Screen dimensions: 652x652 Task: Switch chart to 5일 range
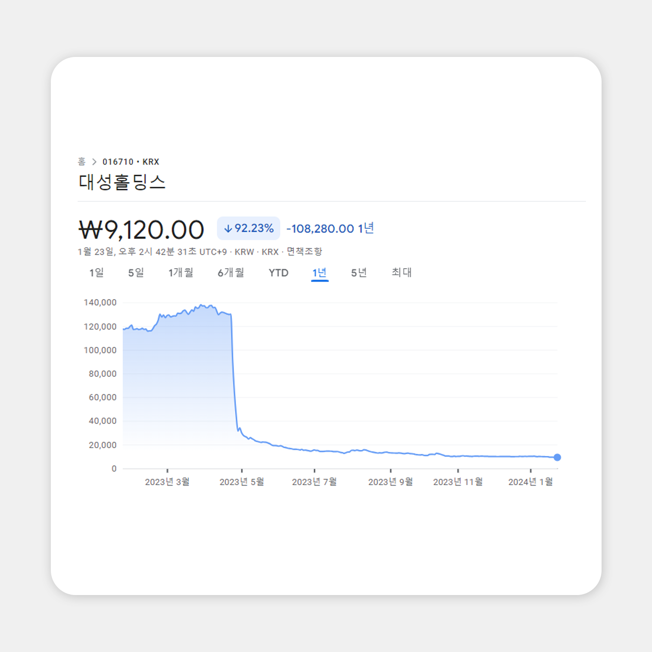point(136,273)
